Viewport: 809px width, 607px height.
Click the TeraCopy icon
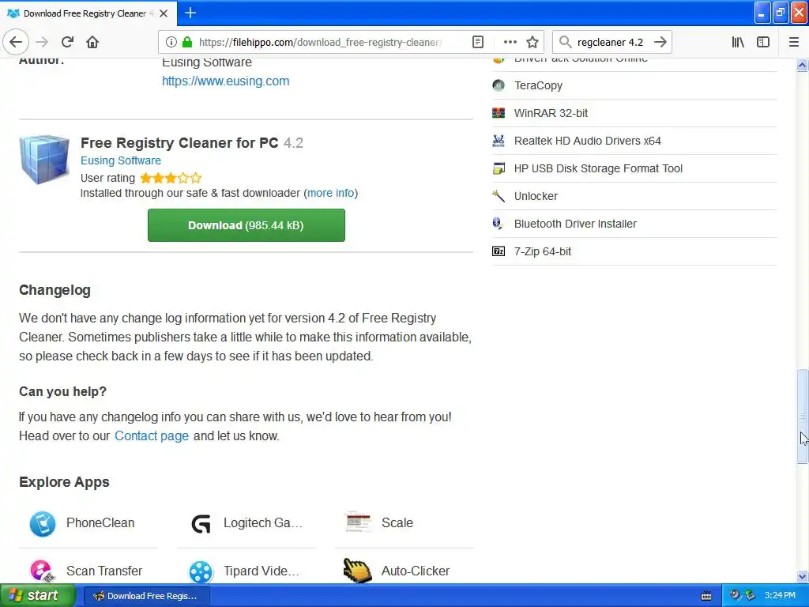click(x=499, y=85)
